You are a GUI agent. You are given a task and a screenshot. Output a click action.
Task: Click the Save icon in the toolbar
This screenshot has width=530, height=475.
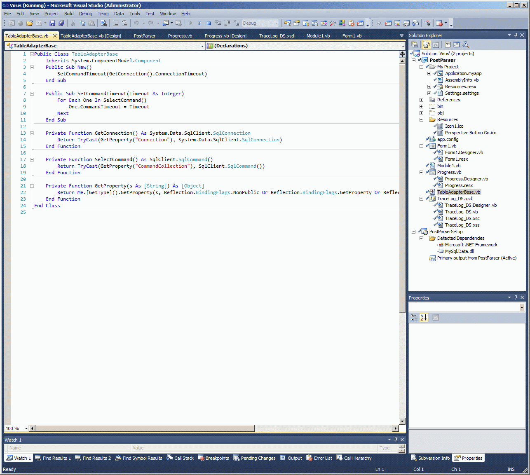pos(52,23)
